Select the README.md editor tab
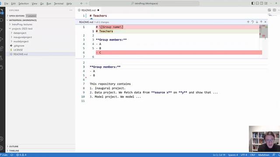Screen dimensions: 280x157 click(88, 10)
